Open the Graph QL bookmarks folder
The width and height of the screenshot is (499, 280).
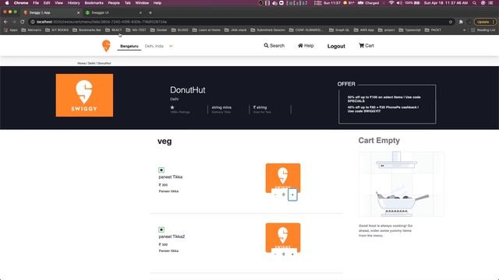pos(339,30)
